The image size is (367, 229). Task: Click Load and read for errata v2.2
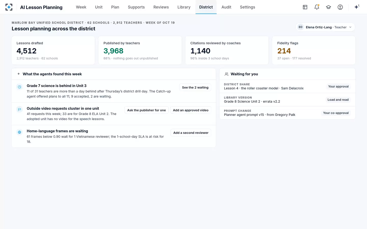pos(338,100)
